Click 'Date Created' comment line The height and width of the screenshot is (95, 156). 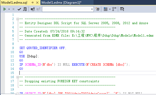(52, 31)
